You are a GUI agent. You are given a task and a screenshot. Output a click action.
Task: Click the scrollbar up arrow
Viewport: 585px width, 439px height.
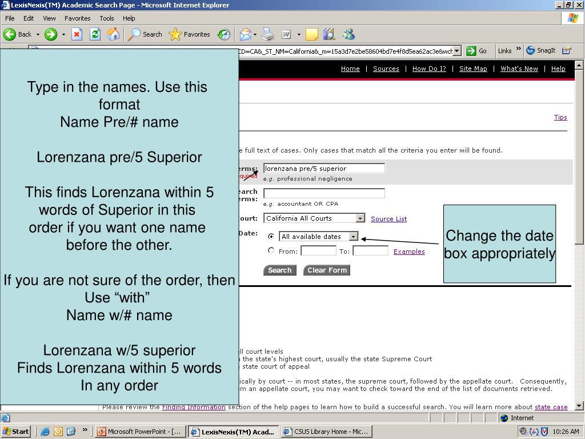(x=579, y=65)
